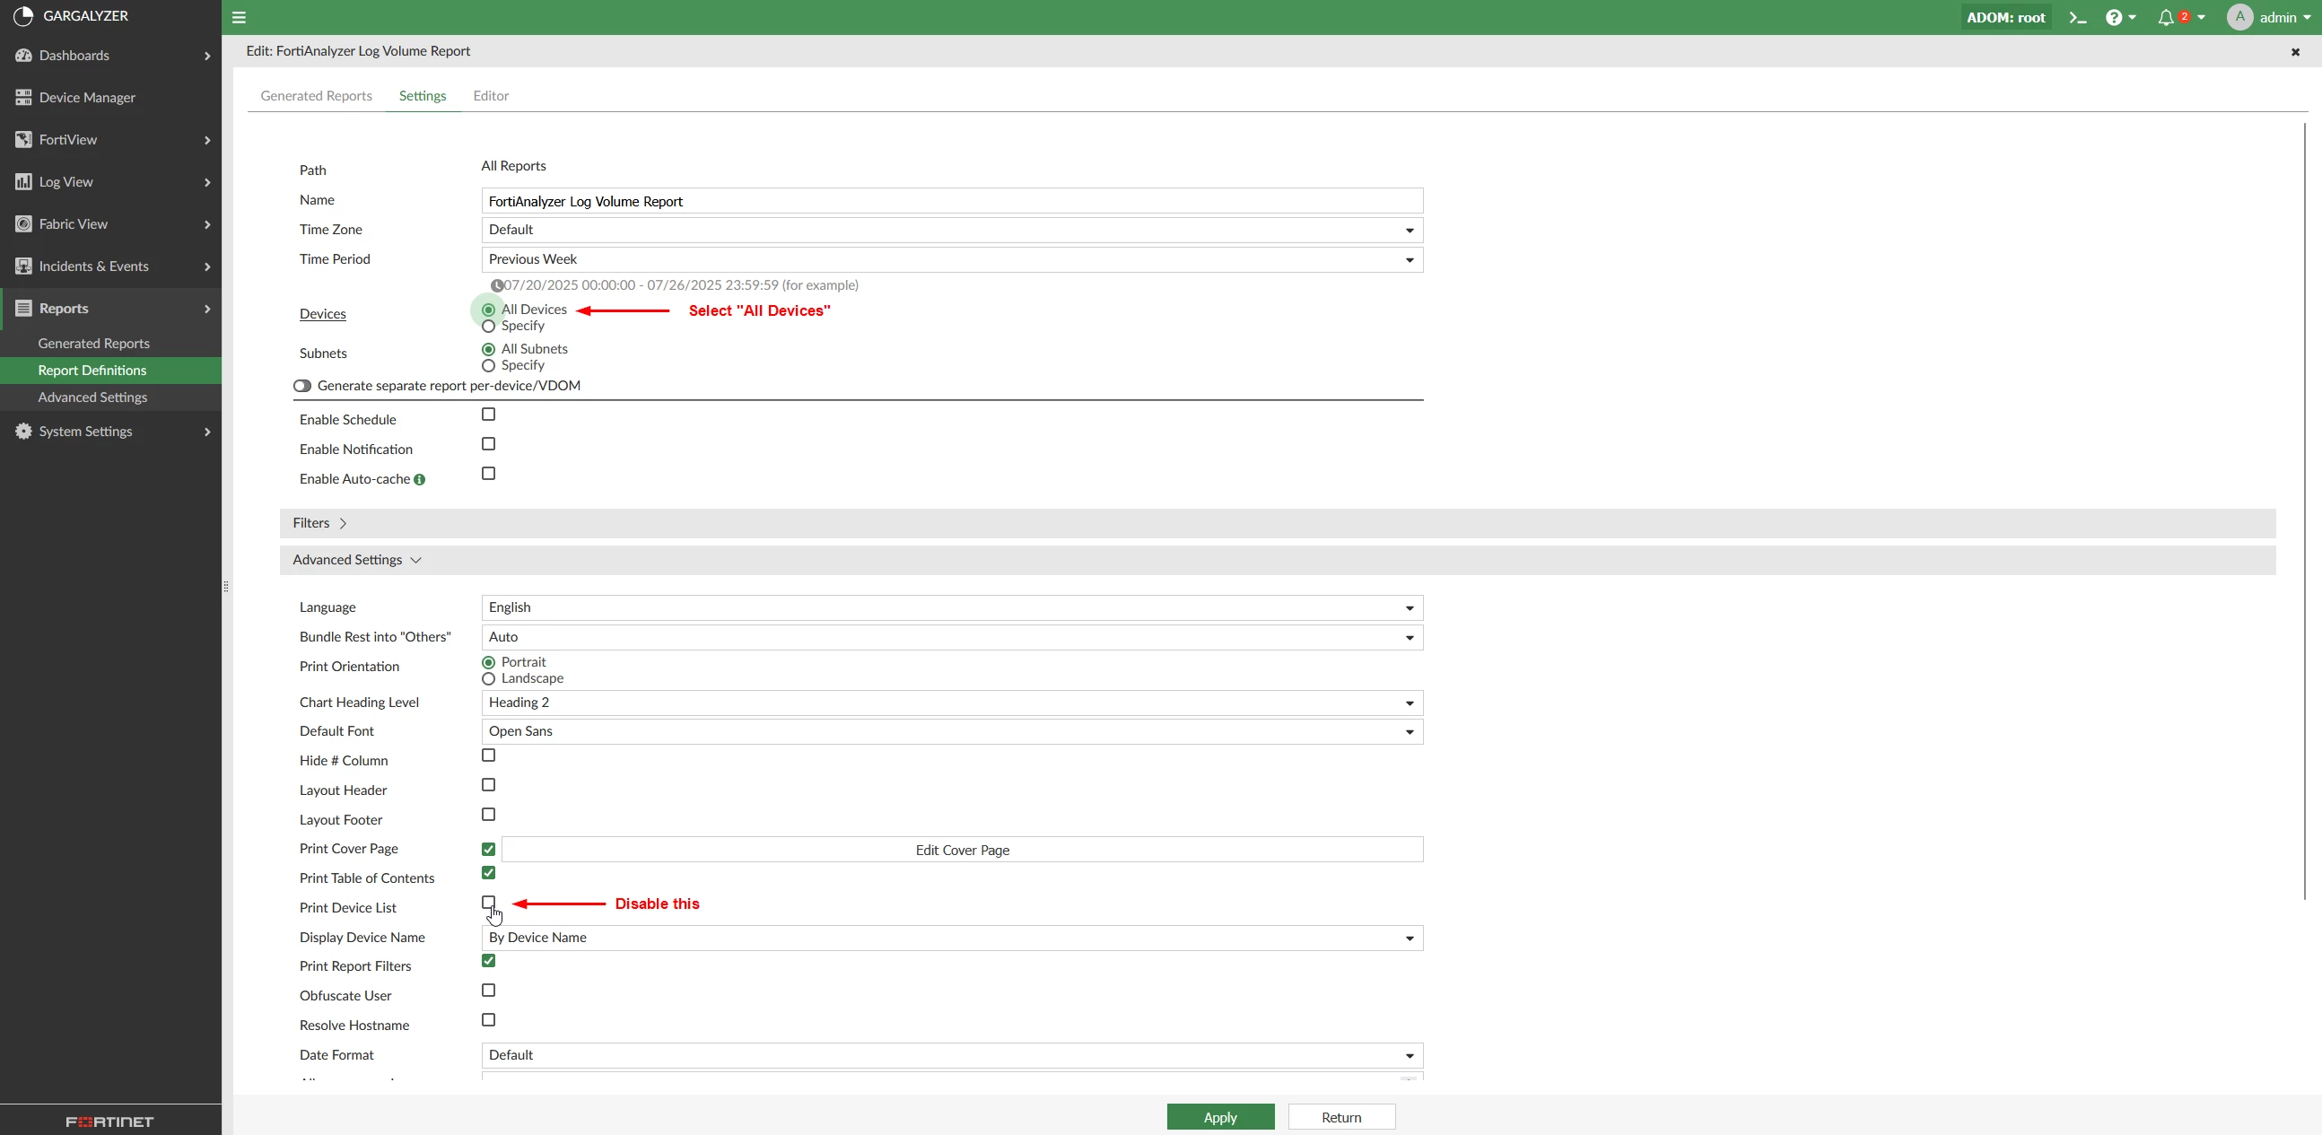The image size is (2322, 1135).
Task: Select the All Subnets radio button
Action: (489, 349)
